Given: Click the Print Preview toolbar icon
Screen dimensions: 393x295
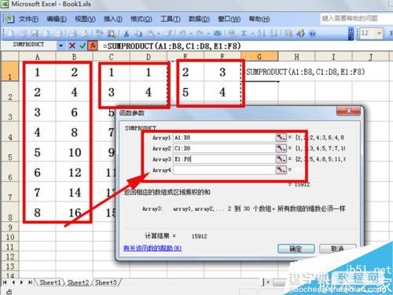Looking at the screenshot, I should tap(84, 33).
